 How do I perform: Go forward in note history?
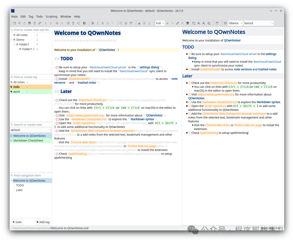tap(51, 23)
